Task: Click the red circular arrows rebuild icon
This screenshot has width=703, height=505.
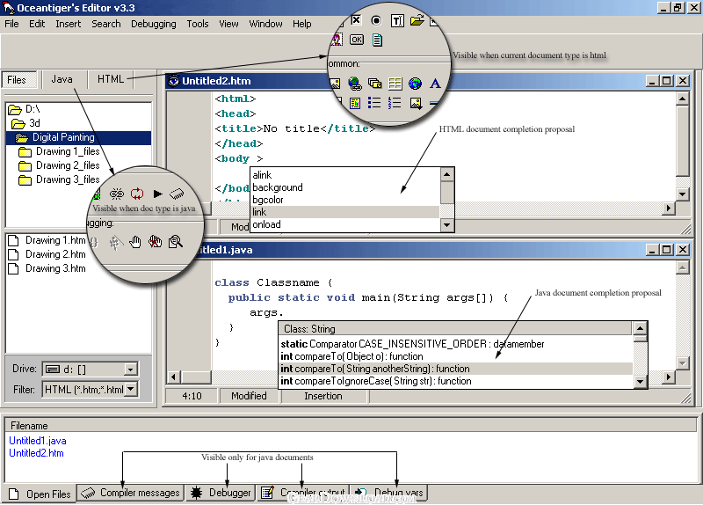Action: click(137, 194)
